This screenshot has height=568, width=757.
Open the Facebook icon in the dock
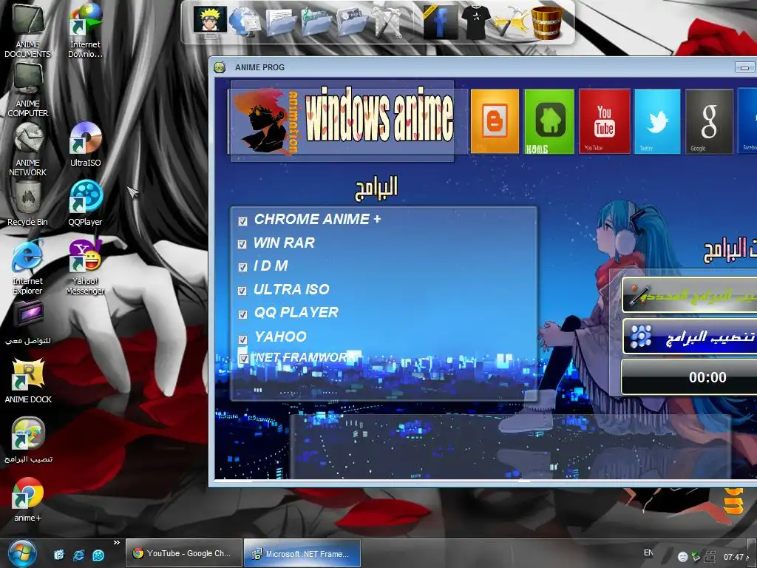(x=440, y=22)
